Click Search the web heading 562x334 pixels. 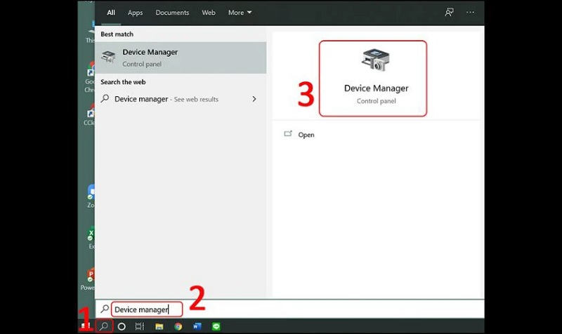123,82
